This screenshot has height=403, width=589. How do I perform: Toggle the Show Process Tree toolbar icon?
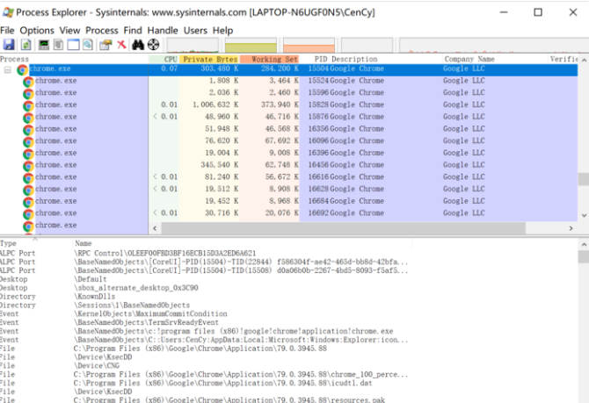point(58,45)
